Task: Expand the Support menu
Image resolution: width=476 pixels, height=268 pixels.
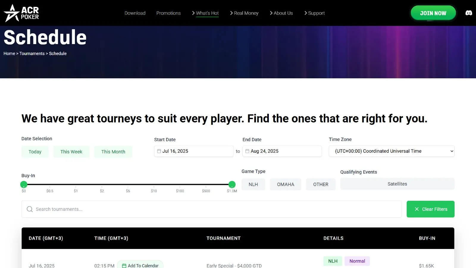Action: point(314,13)
